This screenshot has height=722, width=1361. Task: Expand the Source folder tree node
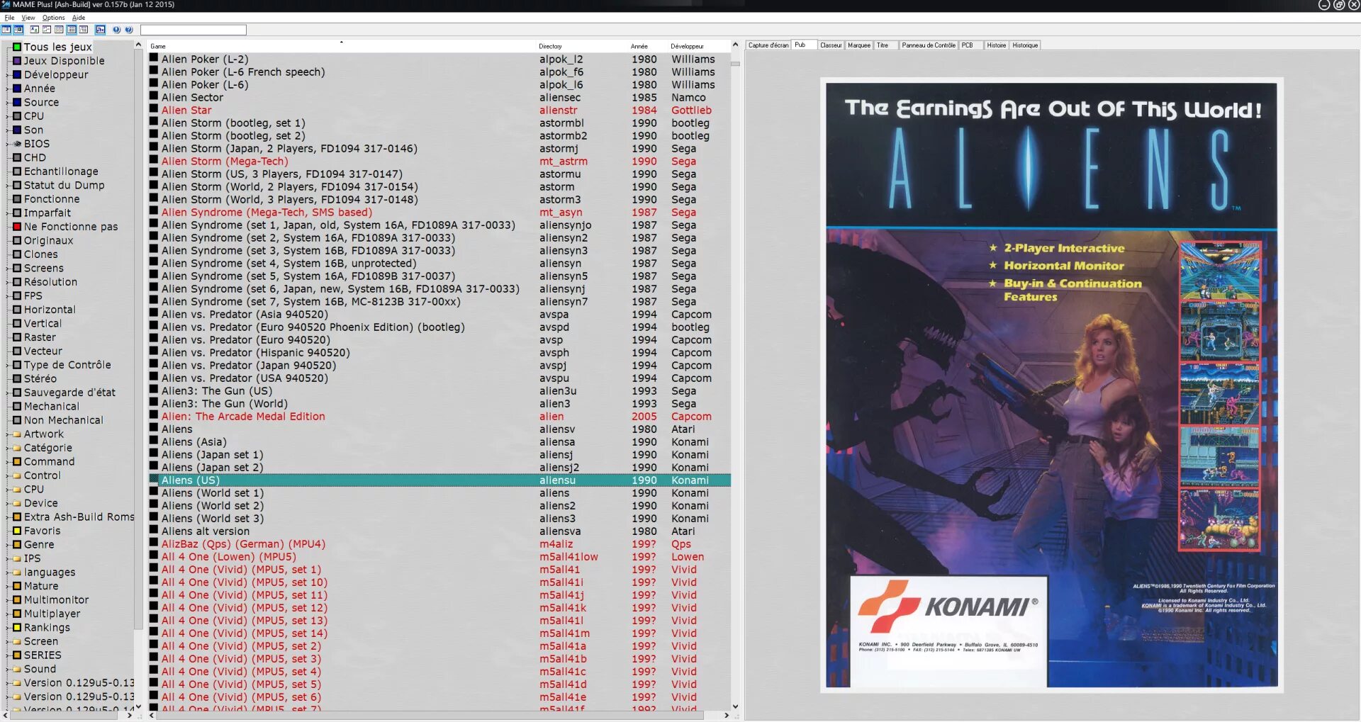pyautogui.click(x=8, y=103)
